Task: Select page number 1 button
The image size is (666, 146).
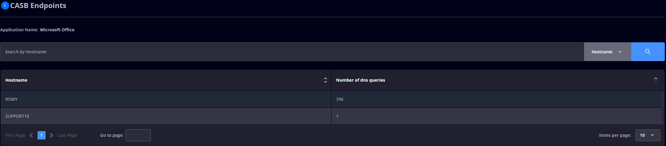Action: (x=41, y=135)
